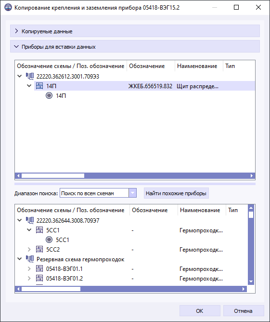
Task: Click lower table column header Тип
Action: coord(237,210)
